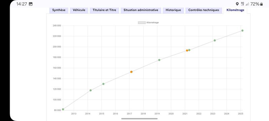Viewport: 269px width, 121px height.
Task: Open the Synthèse tab
Action: click(x=59, y=10)
